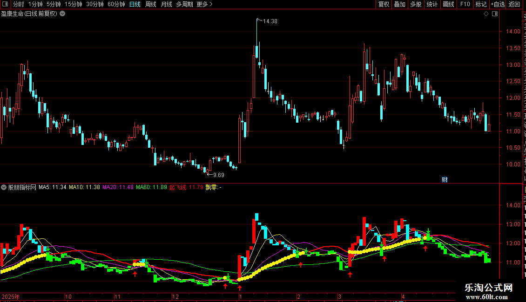Click month 2 on the time axis
The height and width of the screenshot is (302, 526).
coord(298,296)
